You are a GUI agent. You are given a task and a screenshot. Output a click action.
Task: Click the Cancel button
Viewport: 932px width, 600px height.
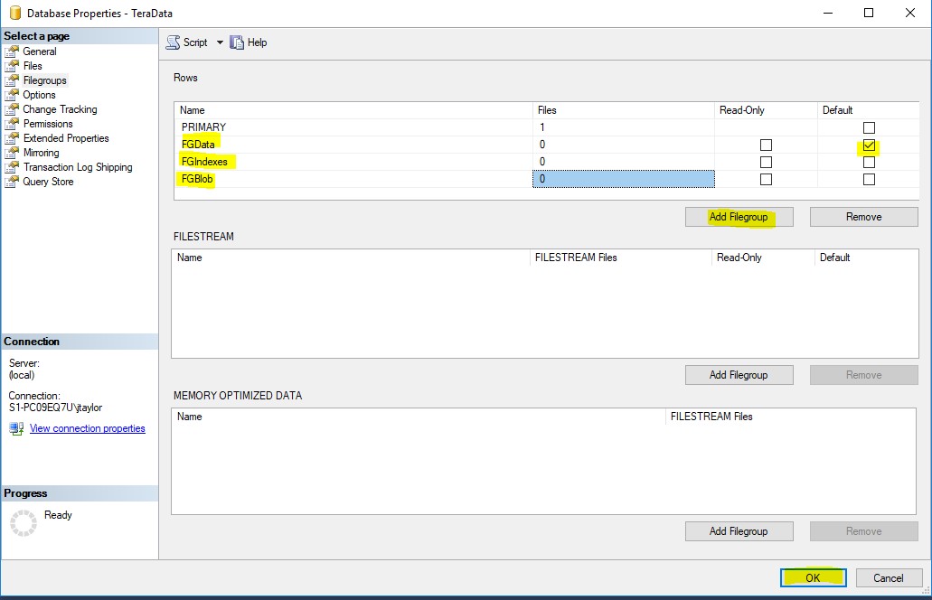pyautogui.click(x=888, y=578)
